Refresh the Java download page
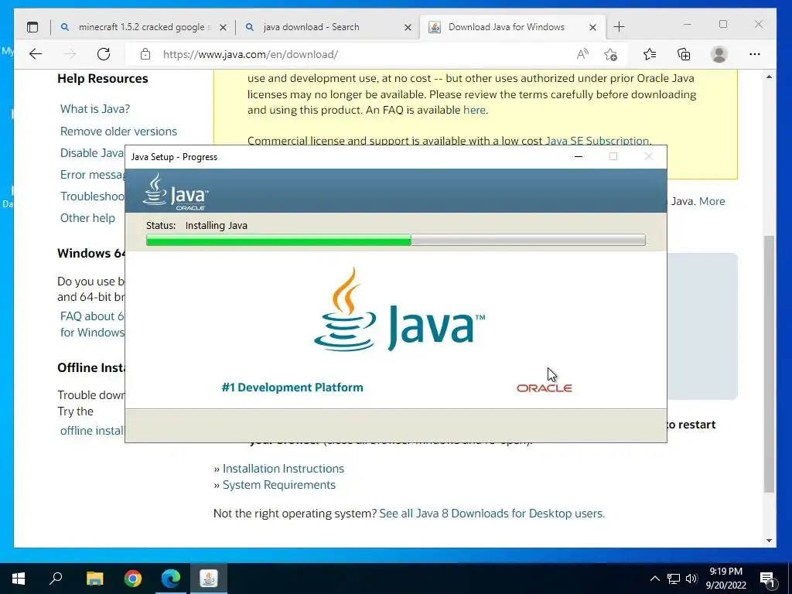792x594 pixels. pyautogui.click(x=104, y=54)
